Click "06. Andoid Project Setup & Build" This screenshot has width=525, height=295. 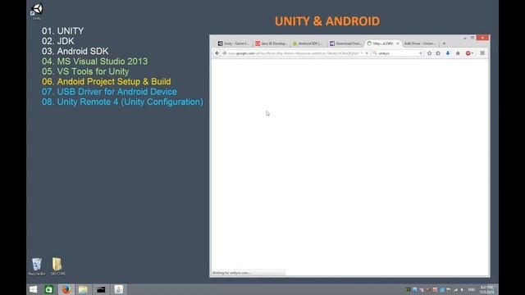tap(106, 82)
